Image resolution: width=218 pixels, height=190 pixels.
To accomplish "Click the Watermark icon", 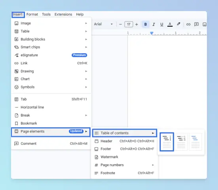I will tap(97, 157).
